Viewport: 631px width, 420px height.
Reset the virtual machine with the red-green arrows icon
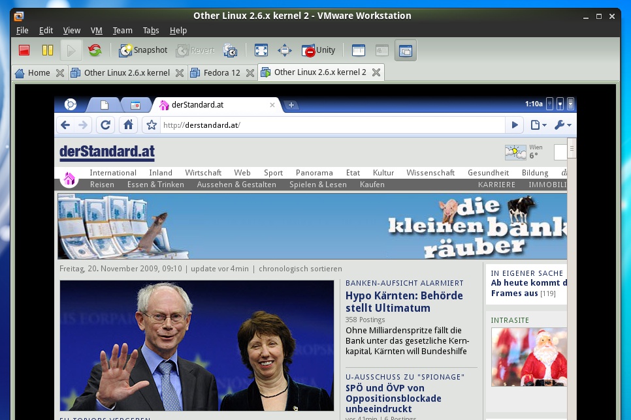(95, 50)
